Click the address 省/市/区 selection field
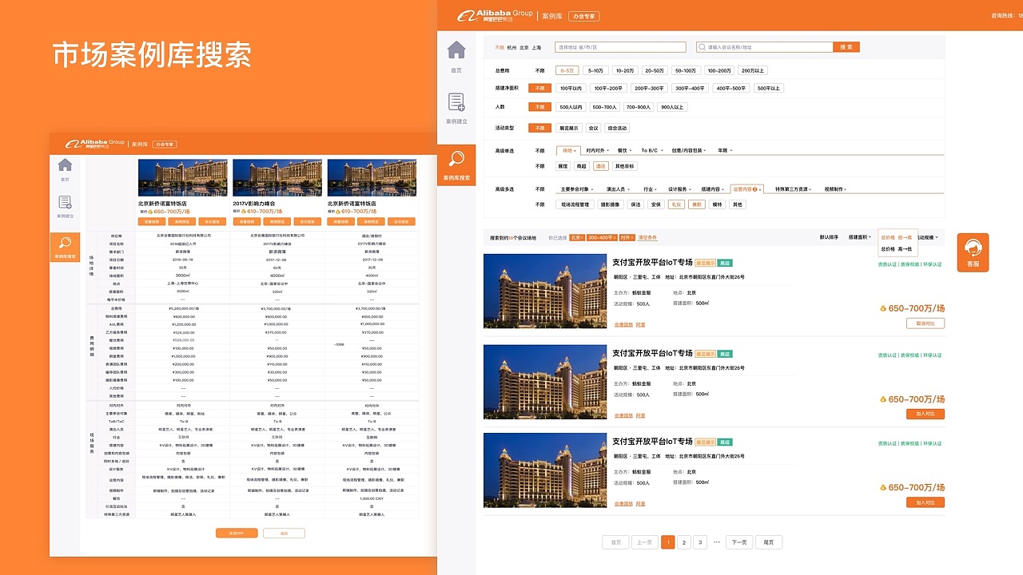The height and width of the screenshot is (575, 1023). [x=620, y=47]
